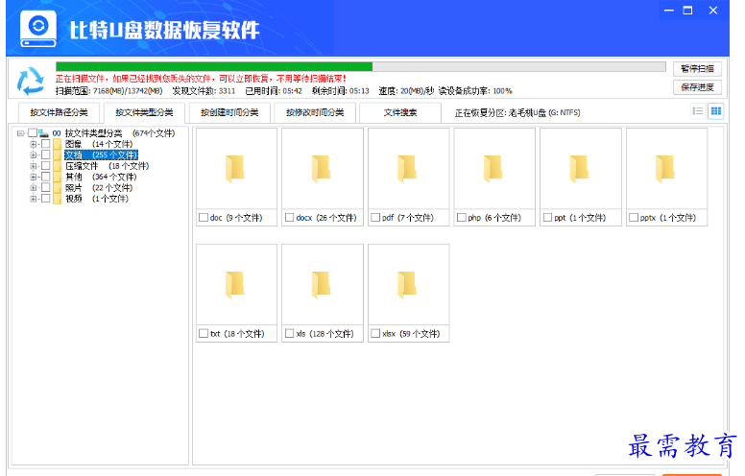Select 文档 (255个文件) tree item
Screen dimensions: 745x476
101,155
